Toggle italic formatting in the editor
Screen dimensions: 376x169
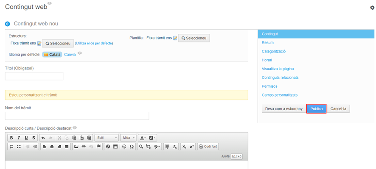point(19,138)
